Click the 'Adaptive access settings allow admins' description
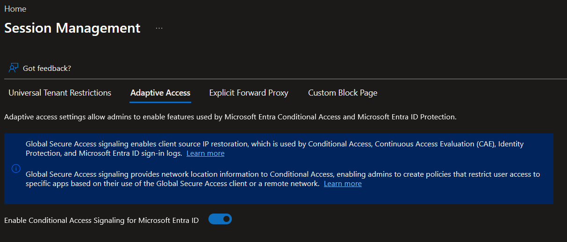This screenshot has height=242, width=567. (x=230, y=117)
